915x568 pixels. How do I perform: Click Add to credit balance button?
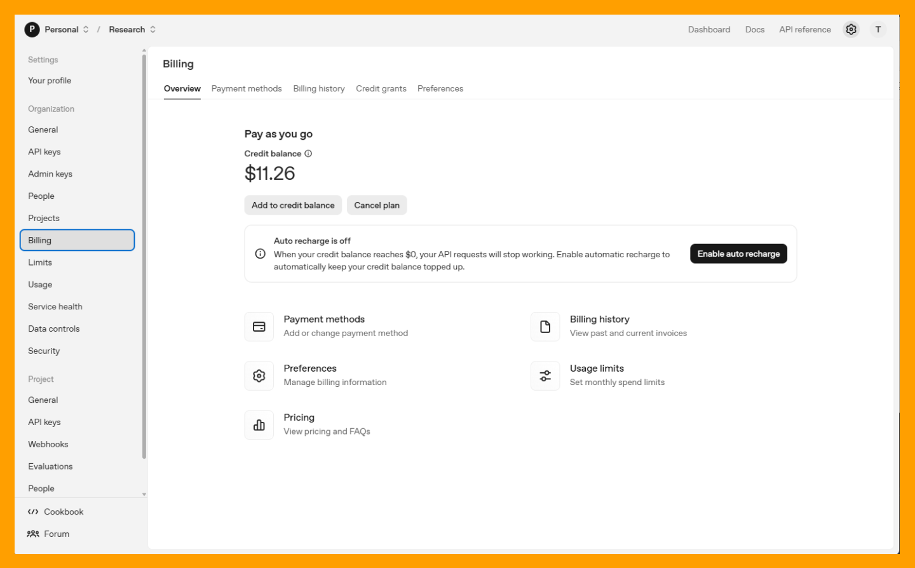tap(293, 205)
